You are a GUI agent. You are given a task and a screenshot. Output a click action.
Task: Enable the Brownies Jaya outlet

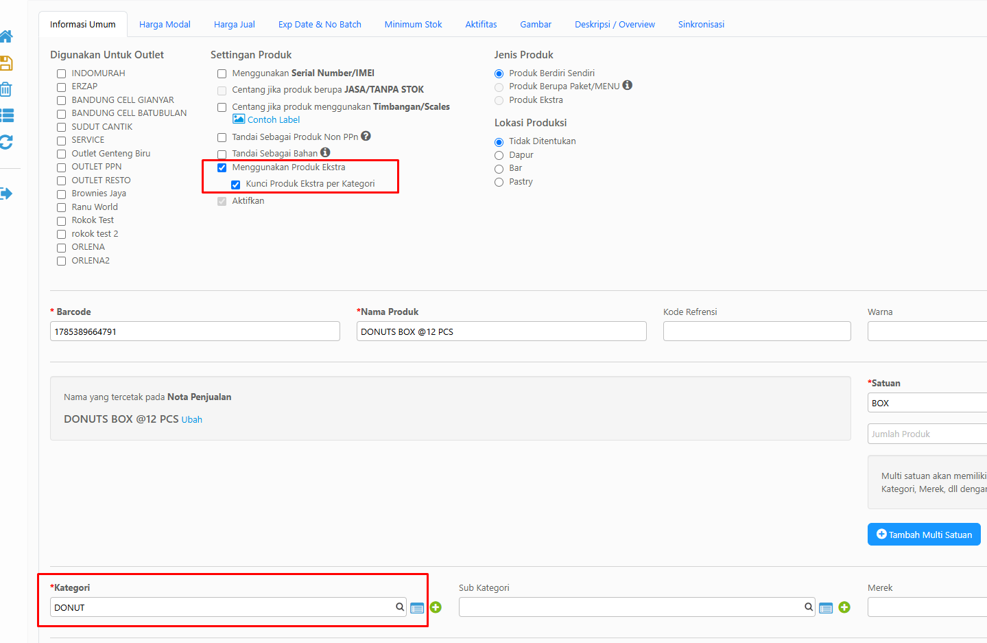(x=61, y=194)
